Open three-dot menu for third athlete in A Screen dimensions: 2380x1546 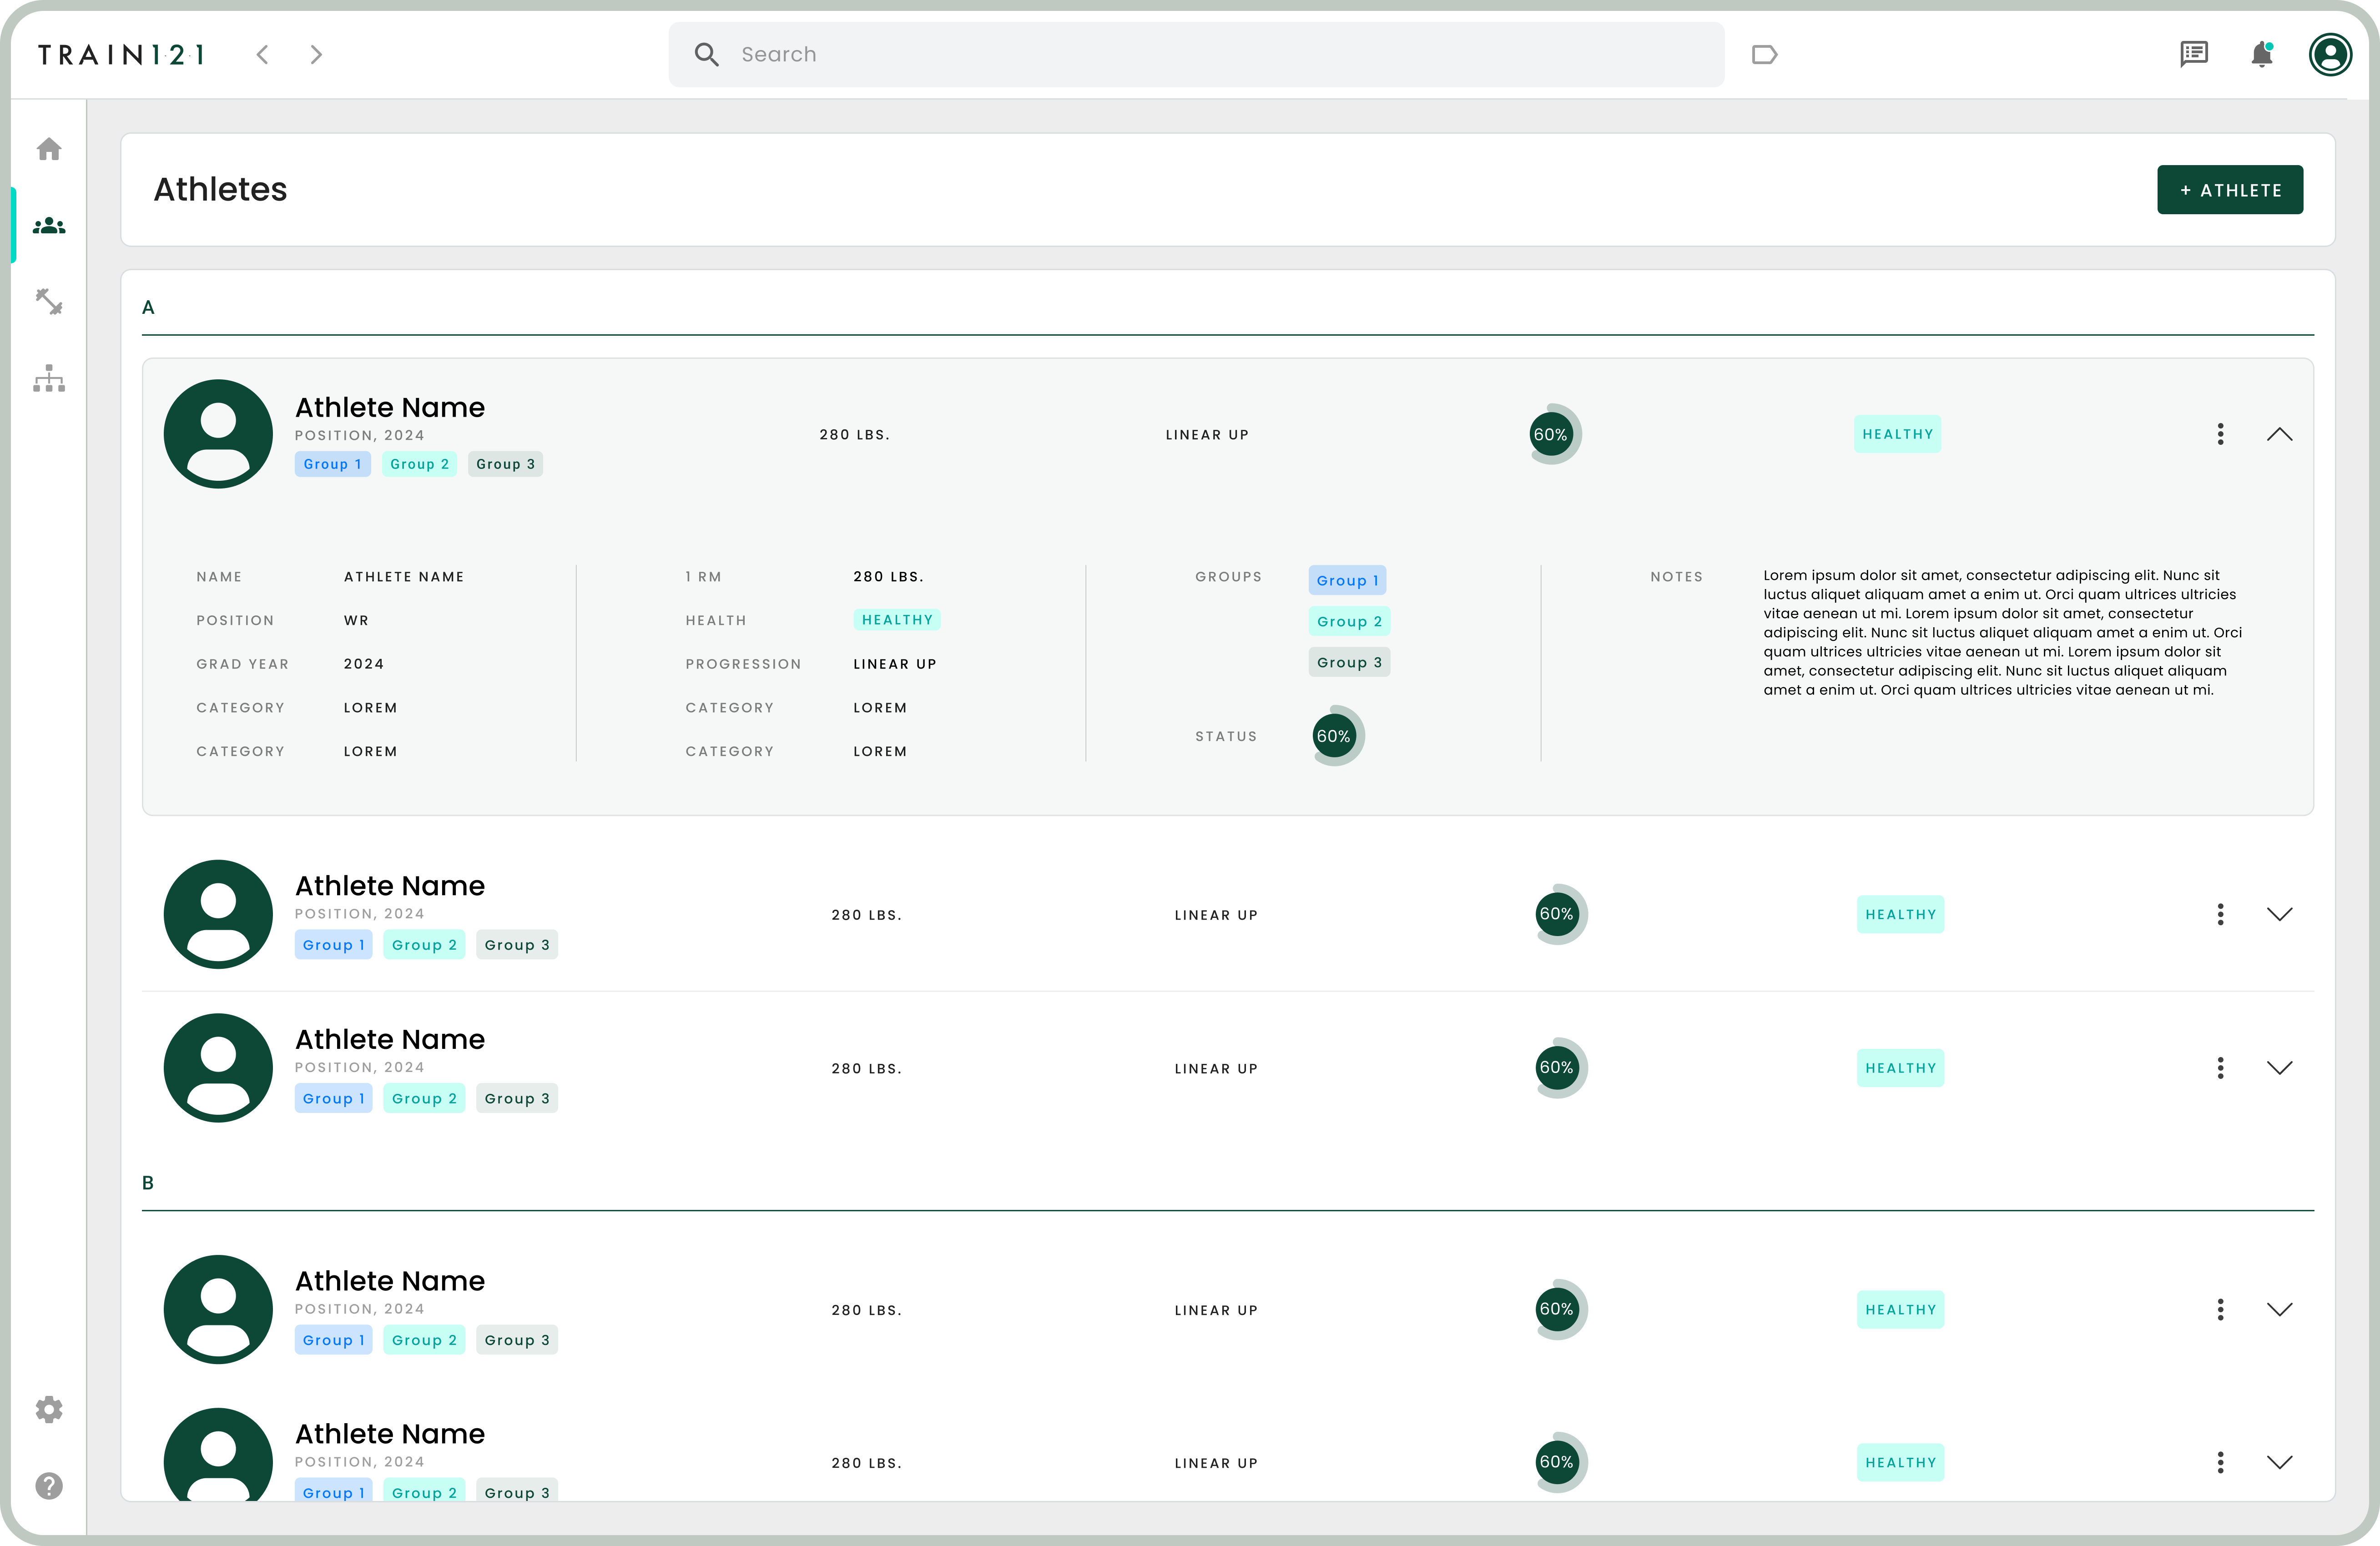pos(2220,1068)
